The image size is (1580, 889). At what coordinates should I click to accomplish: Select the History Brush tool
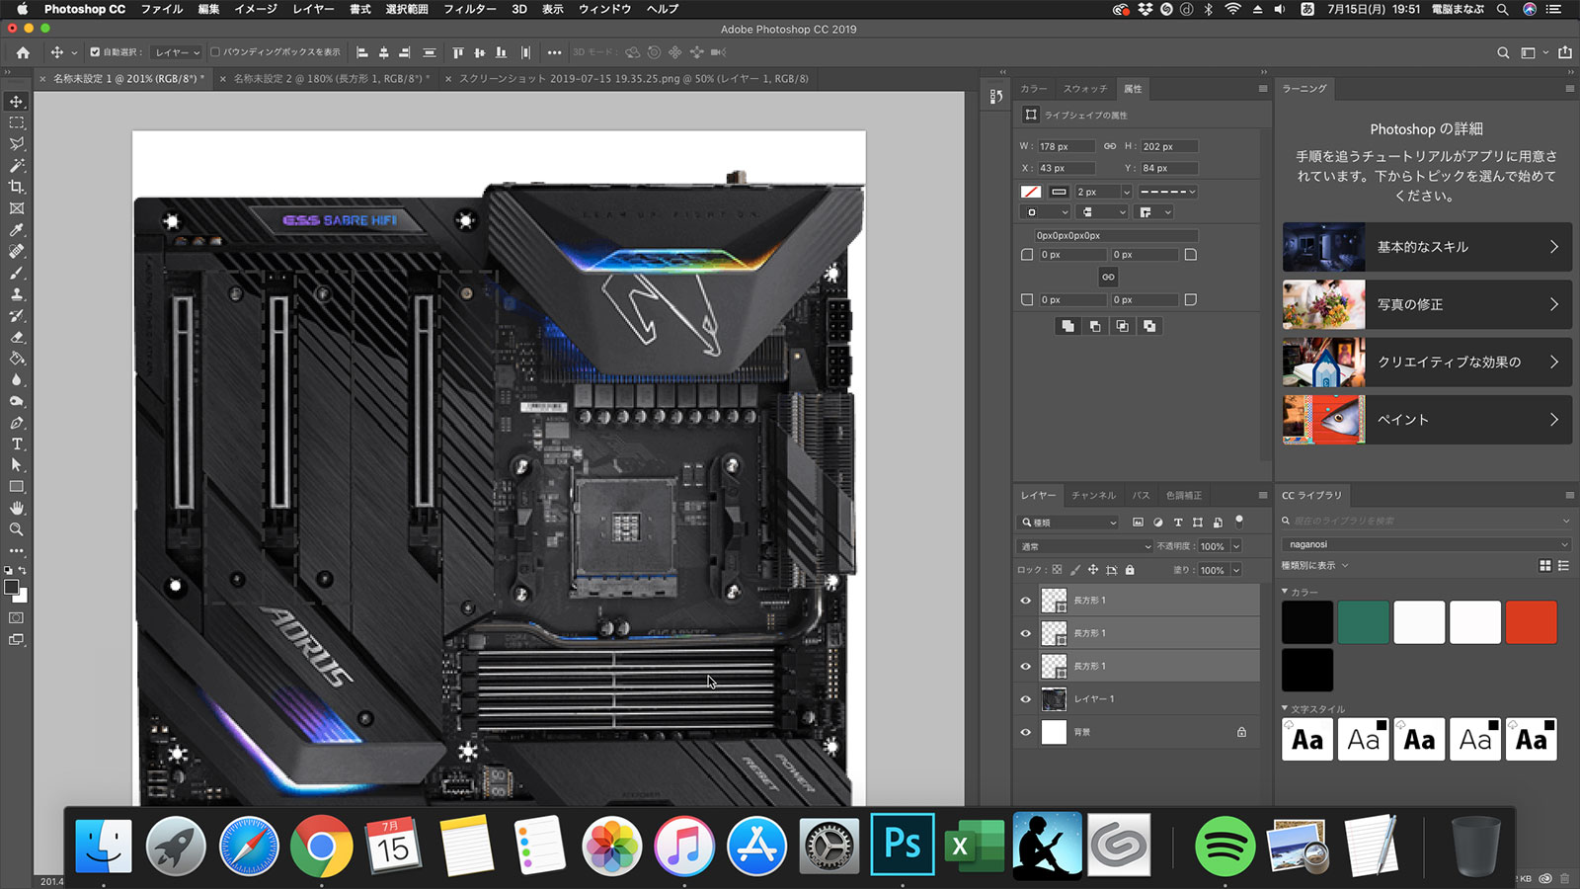click(x=17, y=315)
